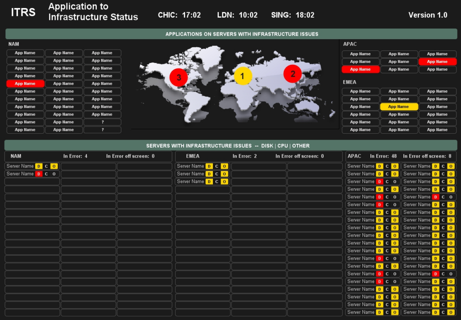Select the red App Name alert in the NAM grid
The image size is (461, 320).
tap(25, 83)
